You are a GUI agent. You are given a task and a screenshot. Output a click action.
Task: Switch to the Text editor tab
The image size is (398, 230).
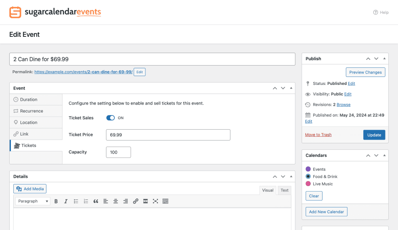point(284,190)
